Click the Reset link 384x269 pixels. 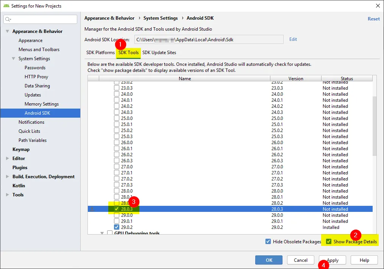point(374,19)
